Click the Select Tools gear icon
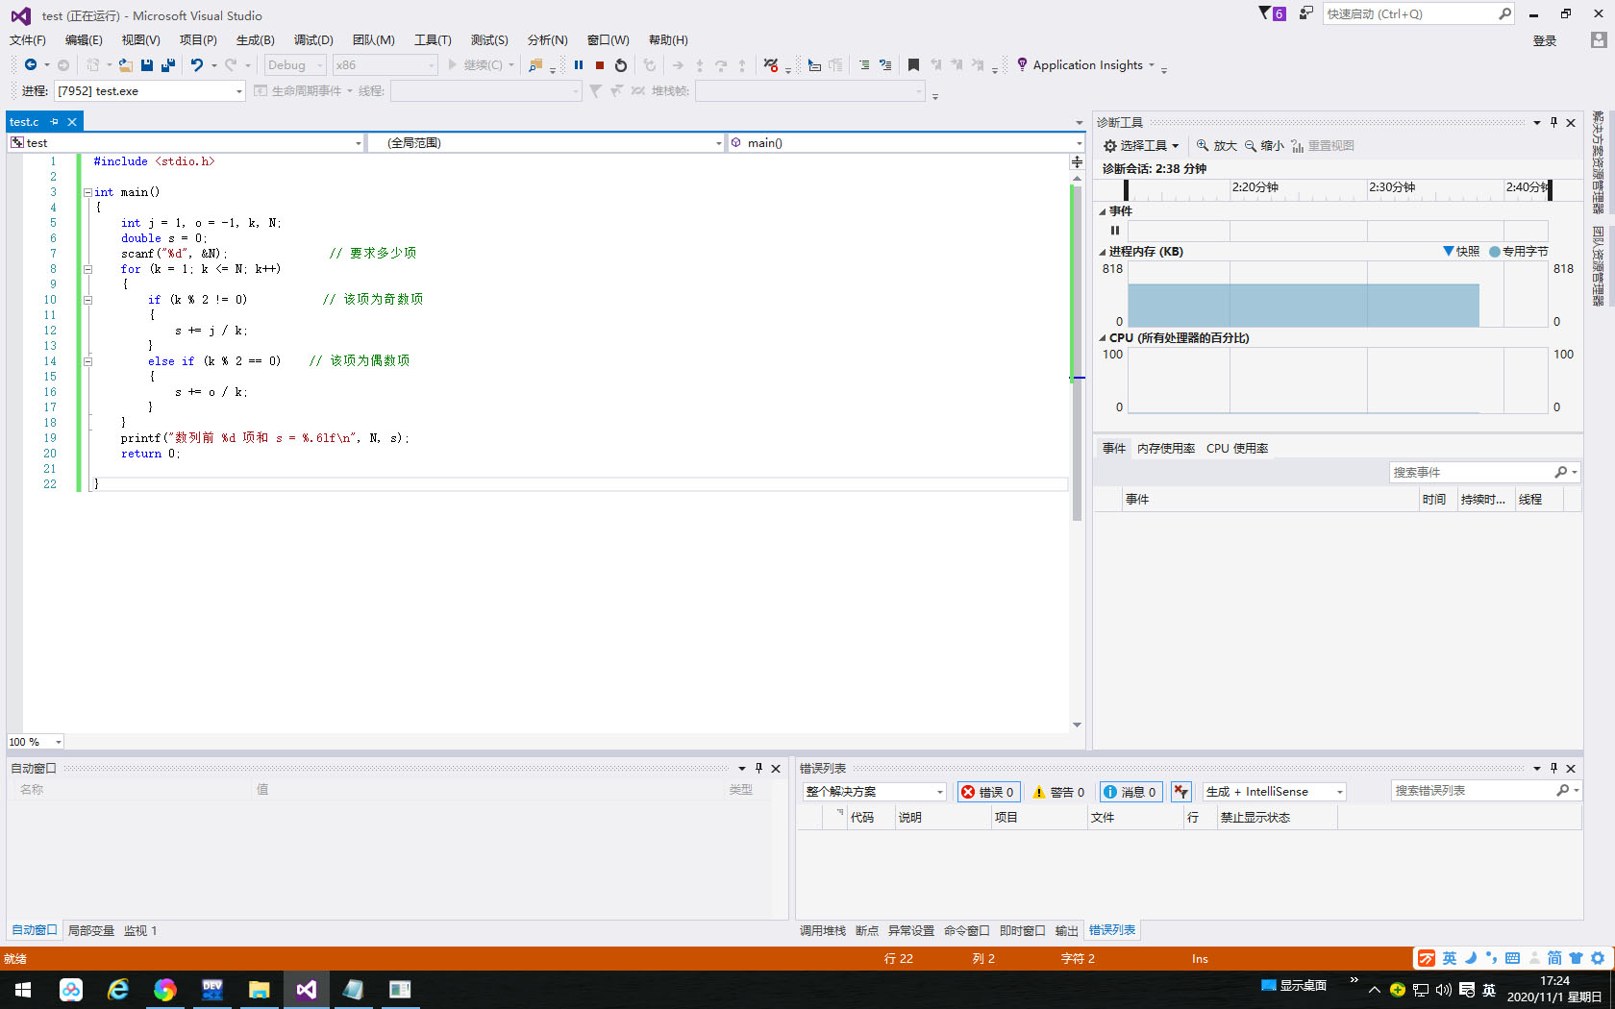 pyautogui.click(x=1110, y=145)
